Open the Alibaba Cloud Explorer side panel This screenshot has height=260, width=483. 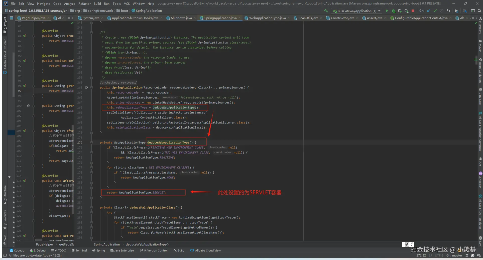5,56
